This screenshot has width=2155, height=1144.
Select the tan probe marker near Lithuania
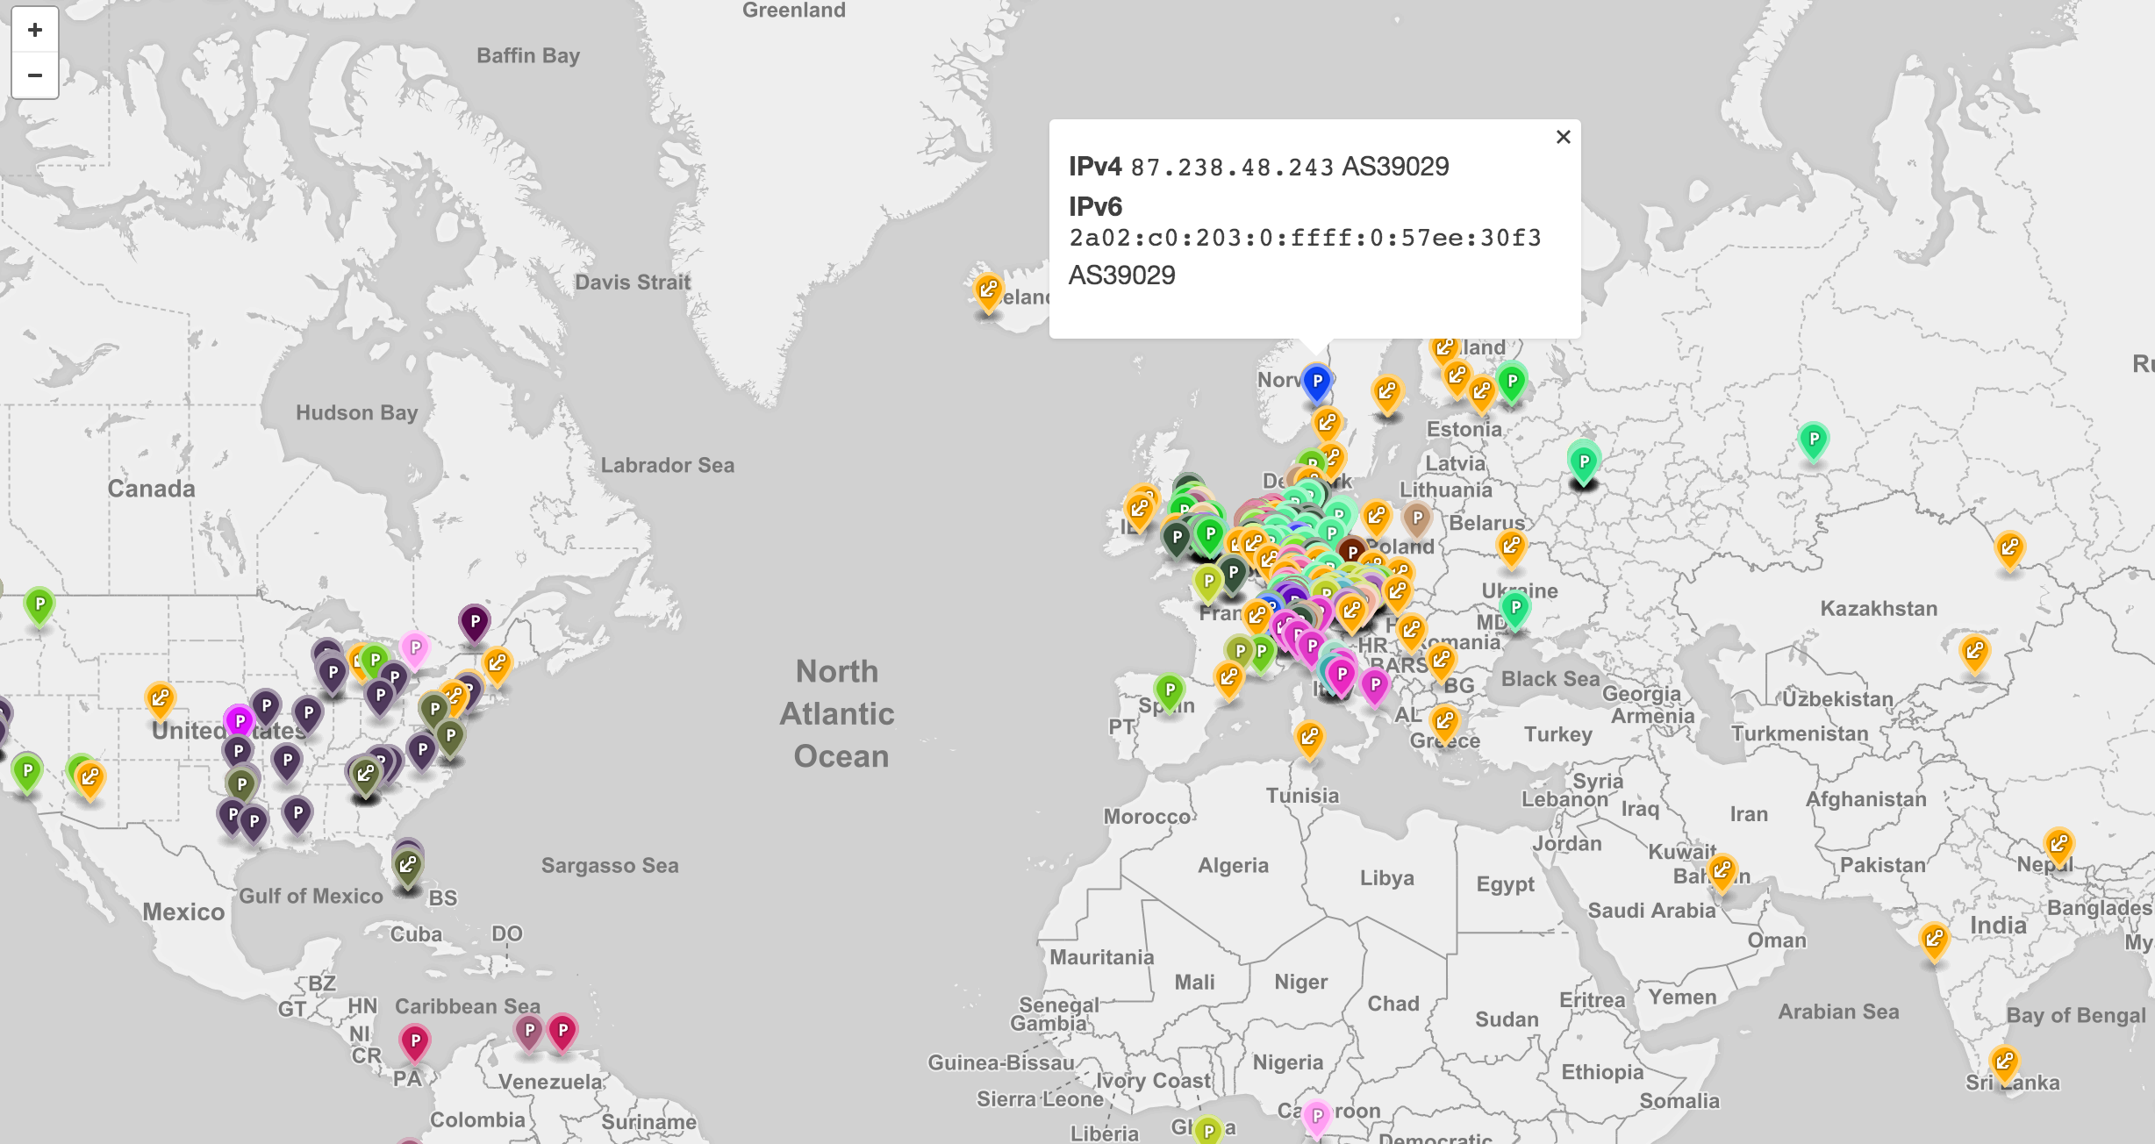pos(1417,518)
